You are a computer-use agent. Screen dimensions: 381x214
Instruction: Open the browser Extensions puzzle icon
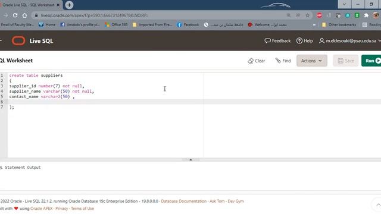366,15
